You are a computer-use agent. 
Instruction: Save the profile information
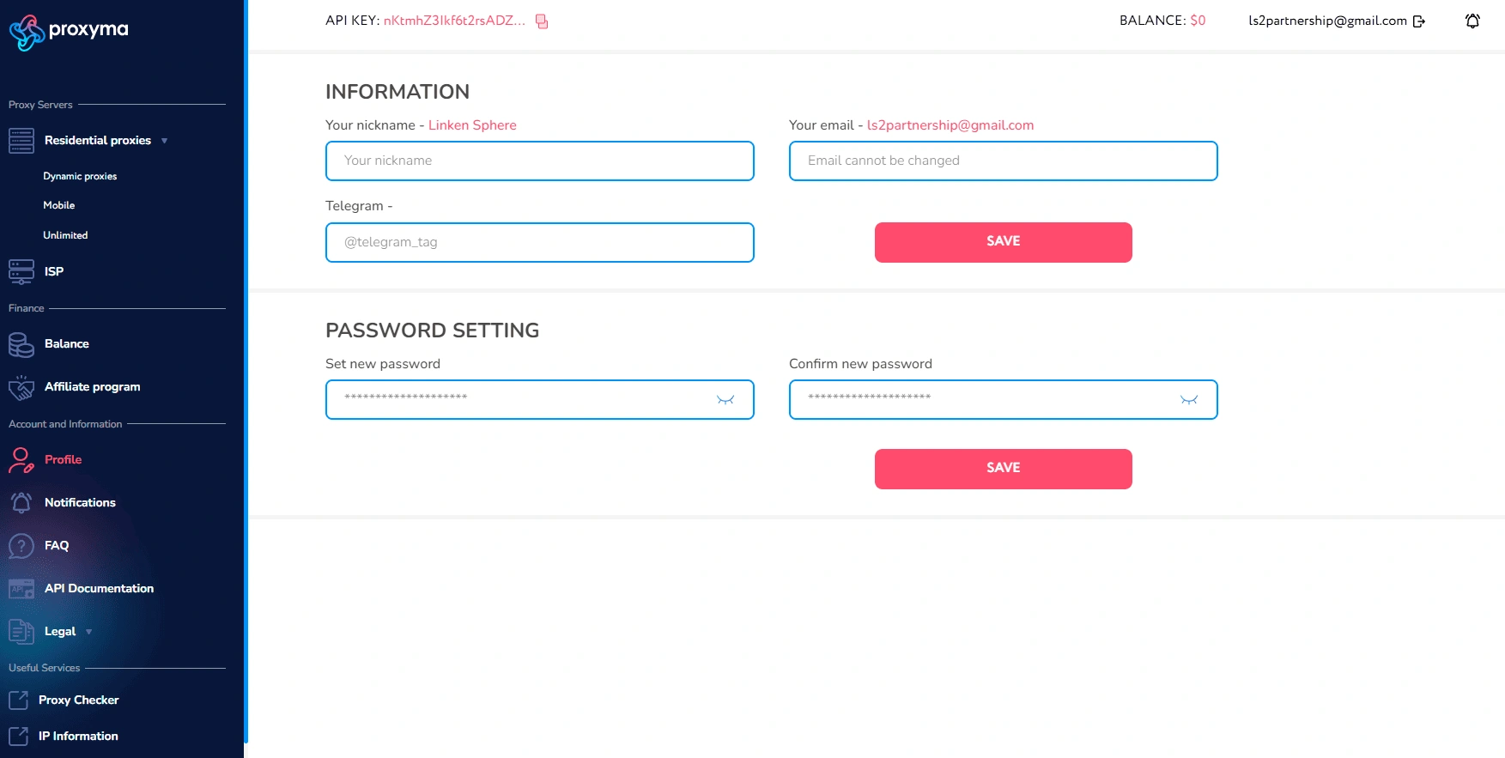click(x=1003, y=242)
